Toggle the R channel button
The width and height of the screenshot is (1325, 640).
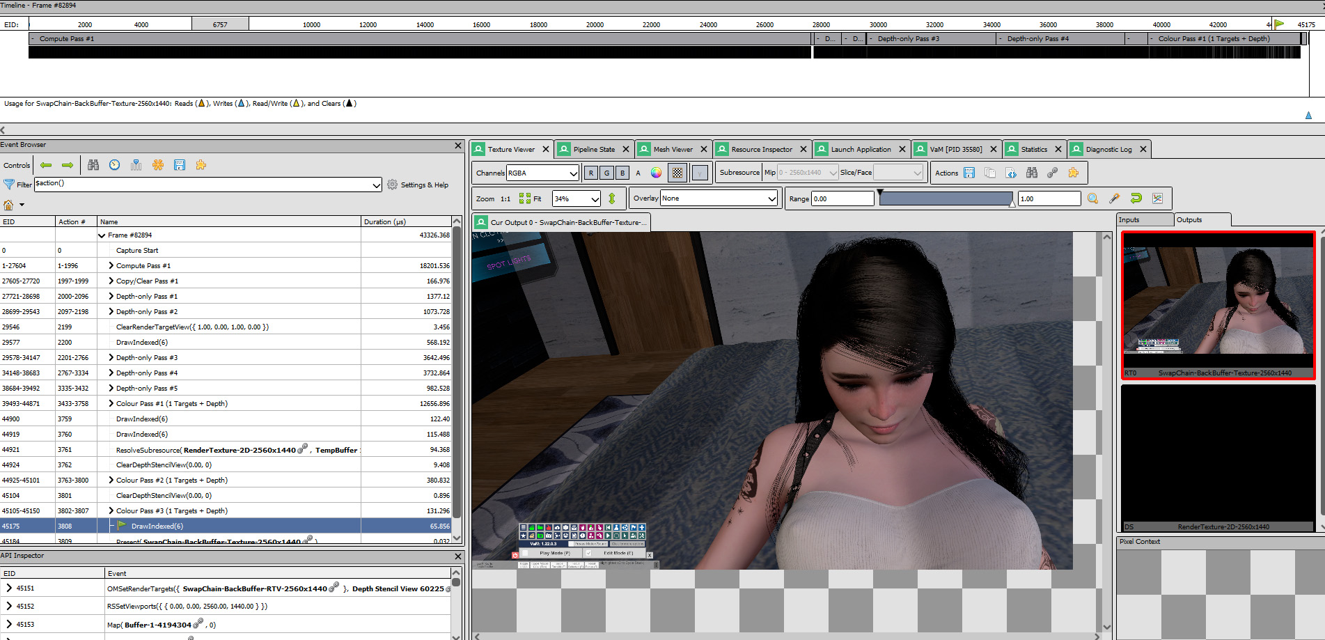point(591,173)
